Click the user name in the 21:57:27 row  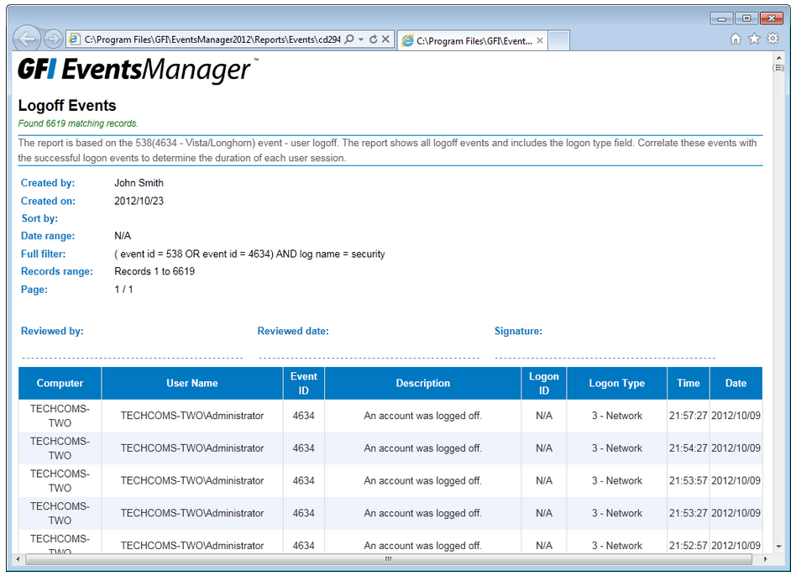coord(192,416)
